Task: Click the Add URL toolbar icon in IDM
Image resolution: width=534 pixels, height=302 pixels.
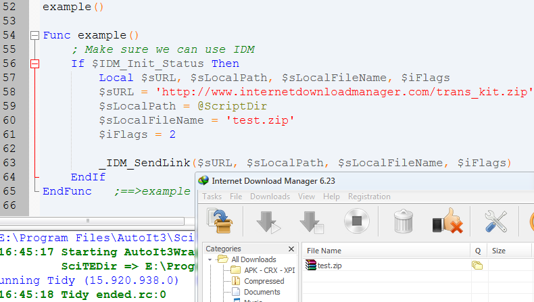Action: 220,222
